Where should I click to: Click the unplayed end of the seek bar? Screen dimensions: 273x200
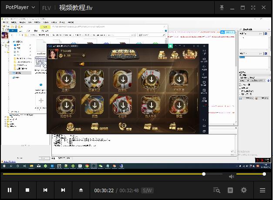(214, 174)
